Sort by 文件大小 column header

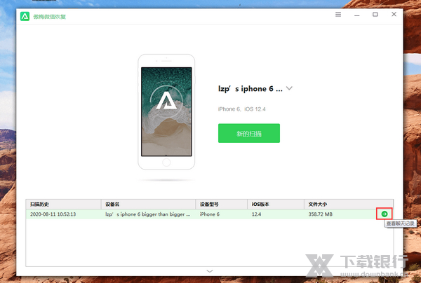pyautogui.click(x=319, y=204)
